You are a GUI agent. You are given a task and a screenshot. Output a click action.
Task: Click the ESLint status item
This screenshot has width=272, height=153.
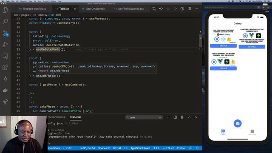coord(168,148)
